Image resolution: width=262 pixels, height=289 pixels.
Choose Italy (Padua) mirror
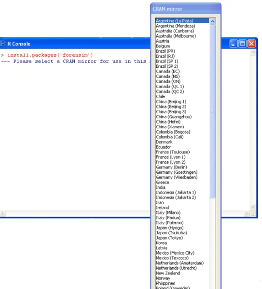coord(182,218)
